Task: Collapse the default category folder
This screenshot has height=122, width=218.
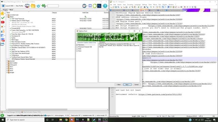Action: tap(7, 17)
